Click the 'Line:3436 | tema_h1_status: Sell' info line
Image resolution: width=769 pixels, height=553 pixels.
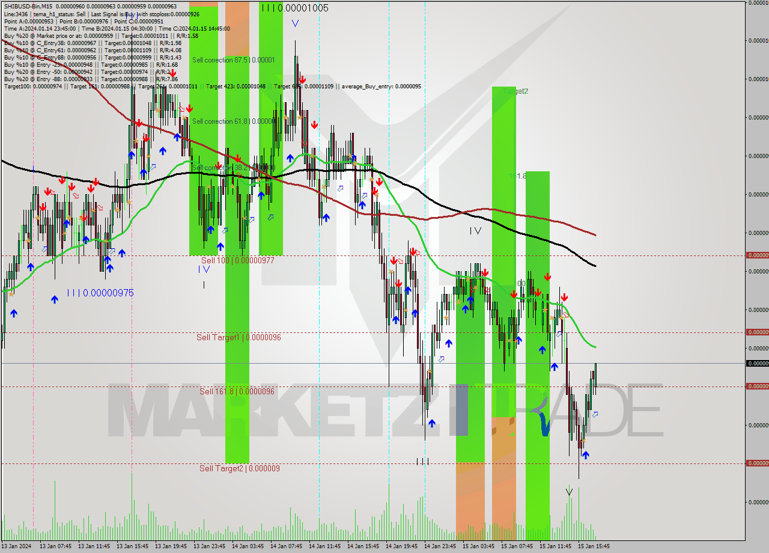coord(102,13)
